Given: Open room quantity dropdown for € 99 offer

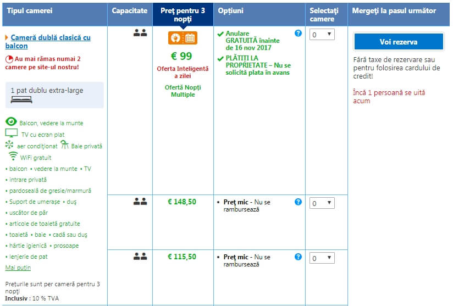Looking at the screenshot, I should coord(322,35).
